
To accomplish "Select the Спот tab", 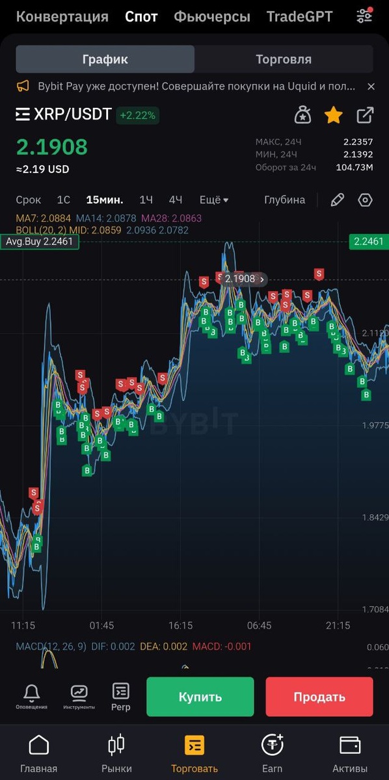I will tap(141, 17).
